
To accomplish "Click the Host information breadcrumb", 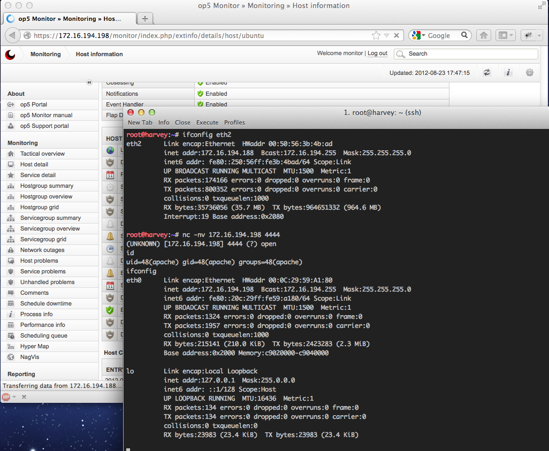I will tap(100, 54).
